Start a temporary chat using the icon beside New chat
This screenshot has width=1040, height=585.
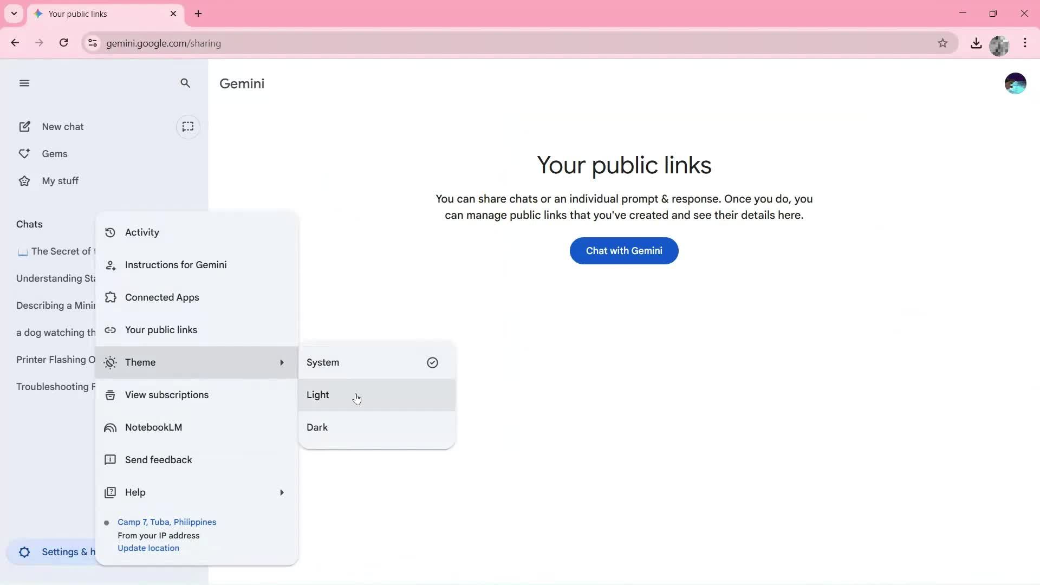[x=188, y=126]
